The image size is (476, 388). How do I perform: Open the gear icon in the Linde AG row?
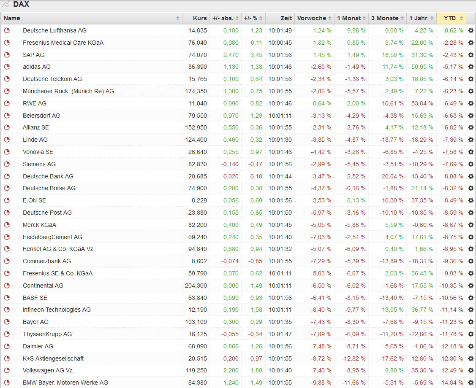(471, 140)
